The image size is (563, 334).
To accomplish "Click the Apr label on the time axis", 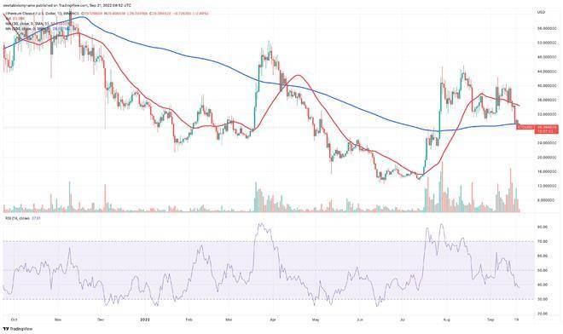I will 273,319.
